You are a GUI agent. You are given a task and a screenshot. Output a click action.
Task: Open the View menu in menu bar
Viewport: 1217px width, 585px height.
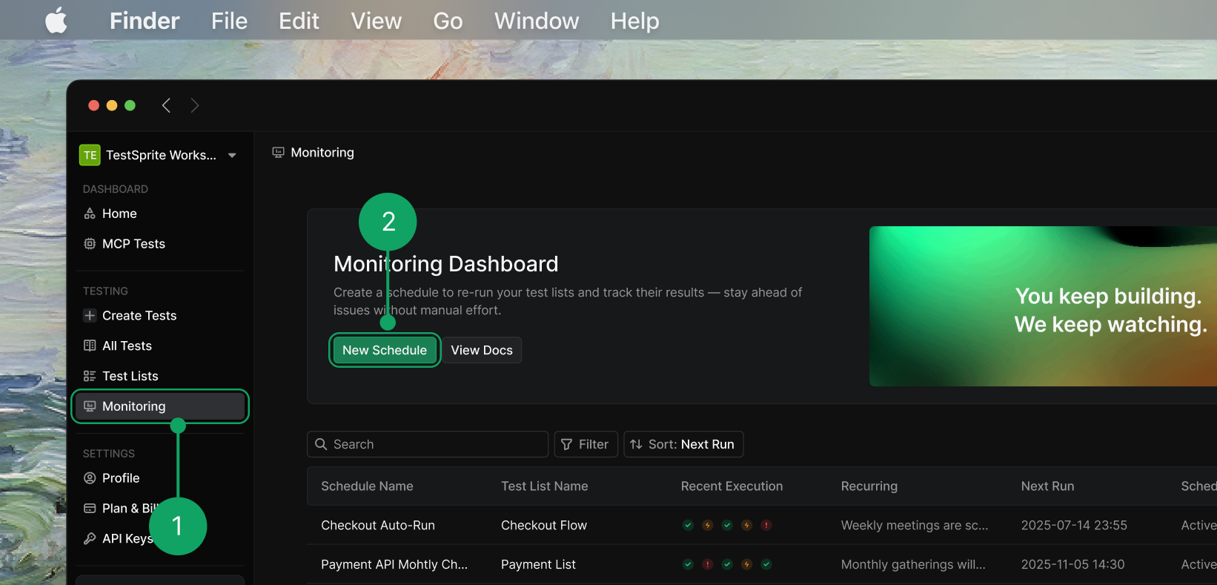pos(376,21)
